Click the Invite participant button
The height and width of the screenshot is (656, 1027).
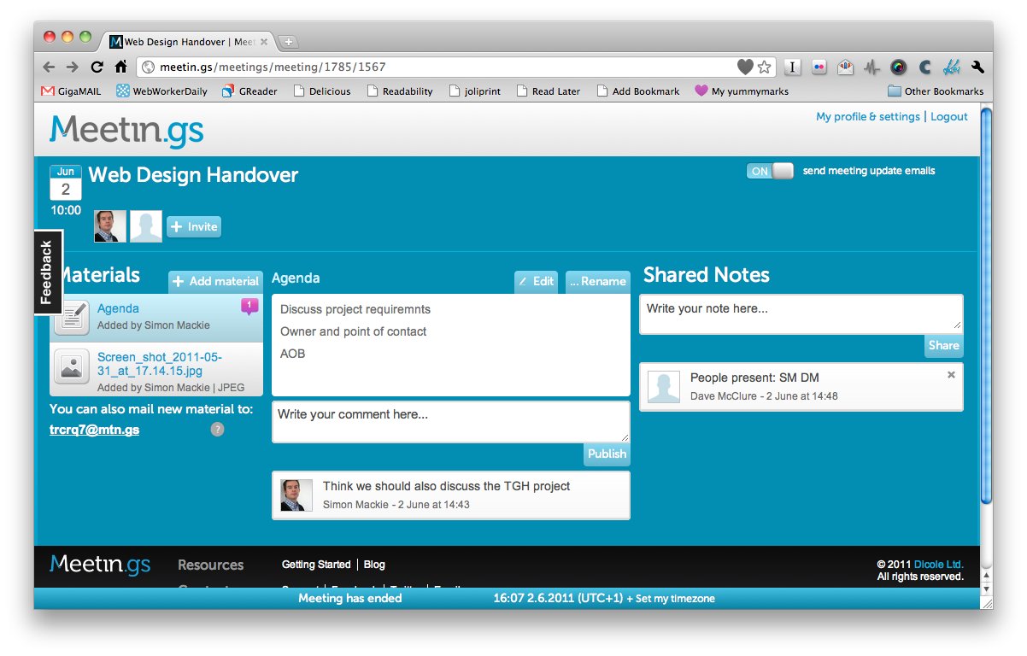coord(194,227)
